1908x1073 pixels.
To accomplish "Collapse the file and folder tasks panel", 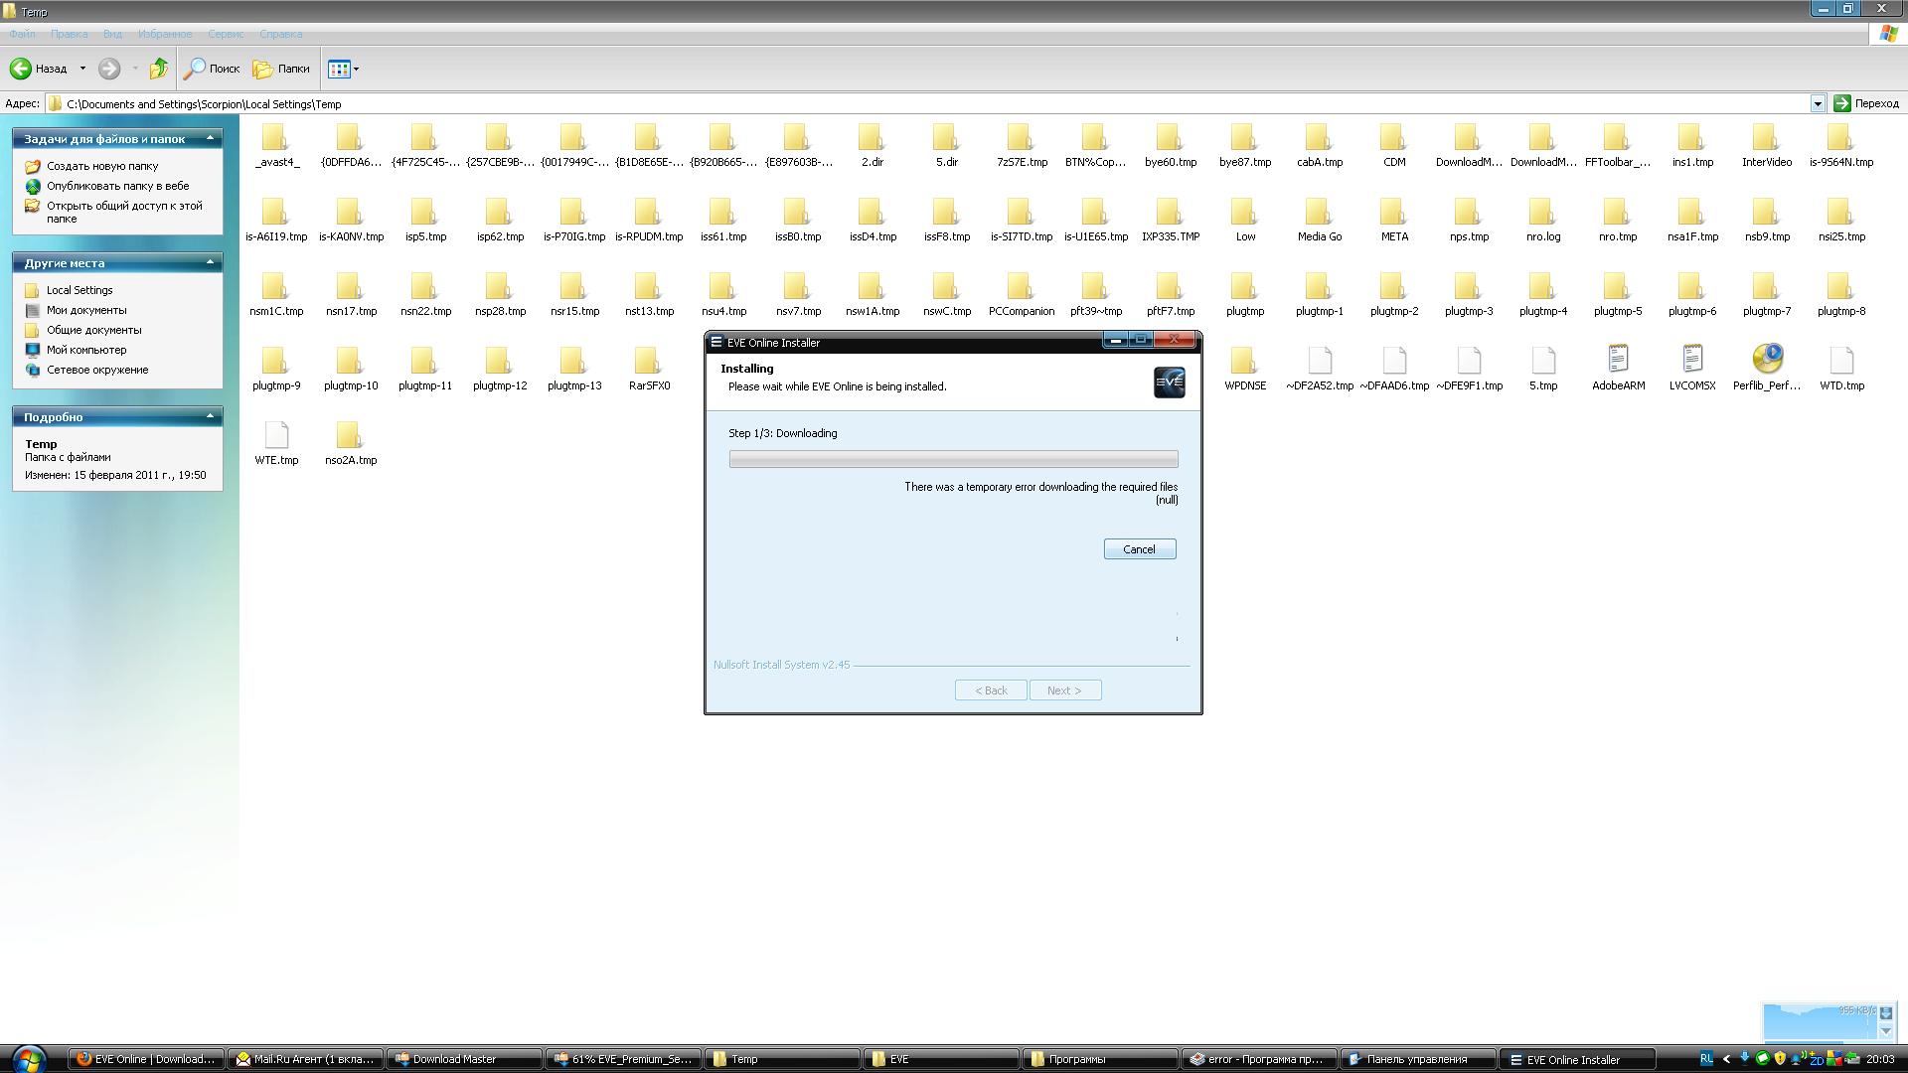I will (210, 138).
